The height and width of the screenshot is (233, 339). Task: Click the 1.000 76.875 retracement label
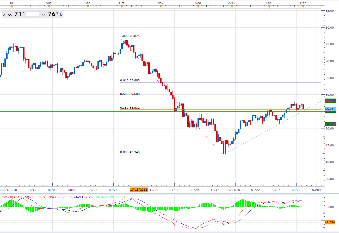pyautogui.click(x=130, y=36)
